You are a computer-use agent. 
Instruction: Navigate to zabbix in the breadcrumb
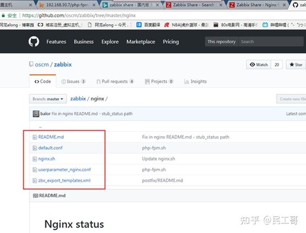tap(78, 99)
